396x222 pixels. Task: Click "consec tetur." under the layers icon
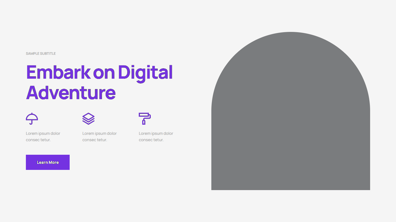(95, 140)
